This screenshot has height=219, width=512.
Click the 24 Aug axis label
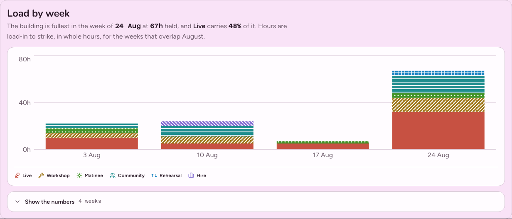click(438, 155)
